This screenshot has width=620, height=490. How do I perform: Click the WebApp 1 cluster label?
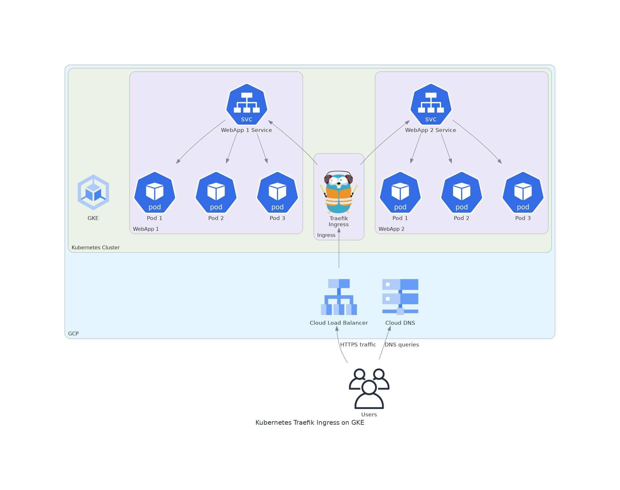click(145, 229)
